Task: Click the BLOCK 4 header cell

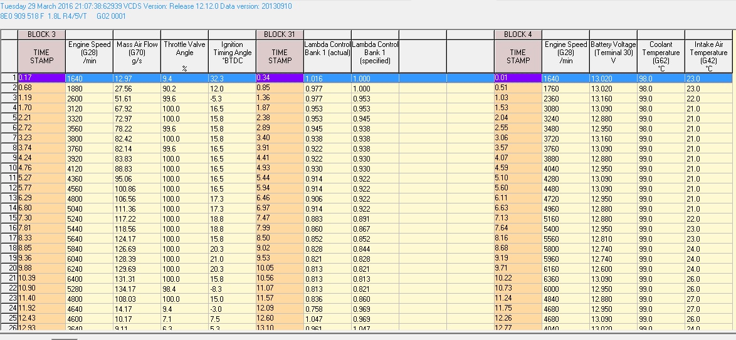Action: coord(518,34)
